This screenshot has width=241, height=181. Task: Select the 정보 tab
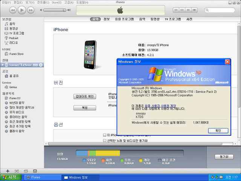107,19
